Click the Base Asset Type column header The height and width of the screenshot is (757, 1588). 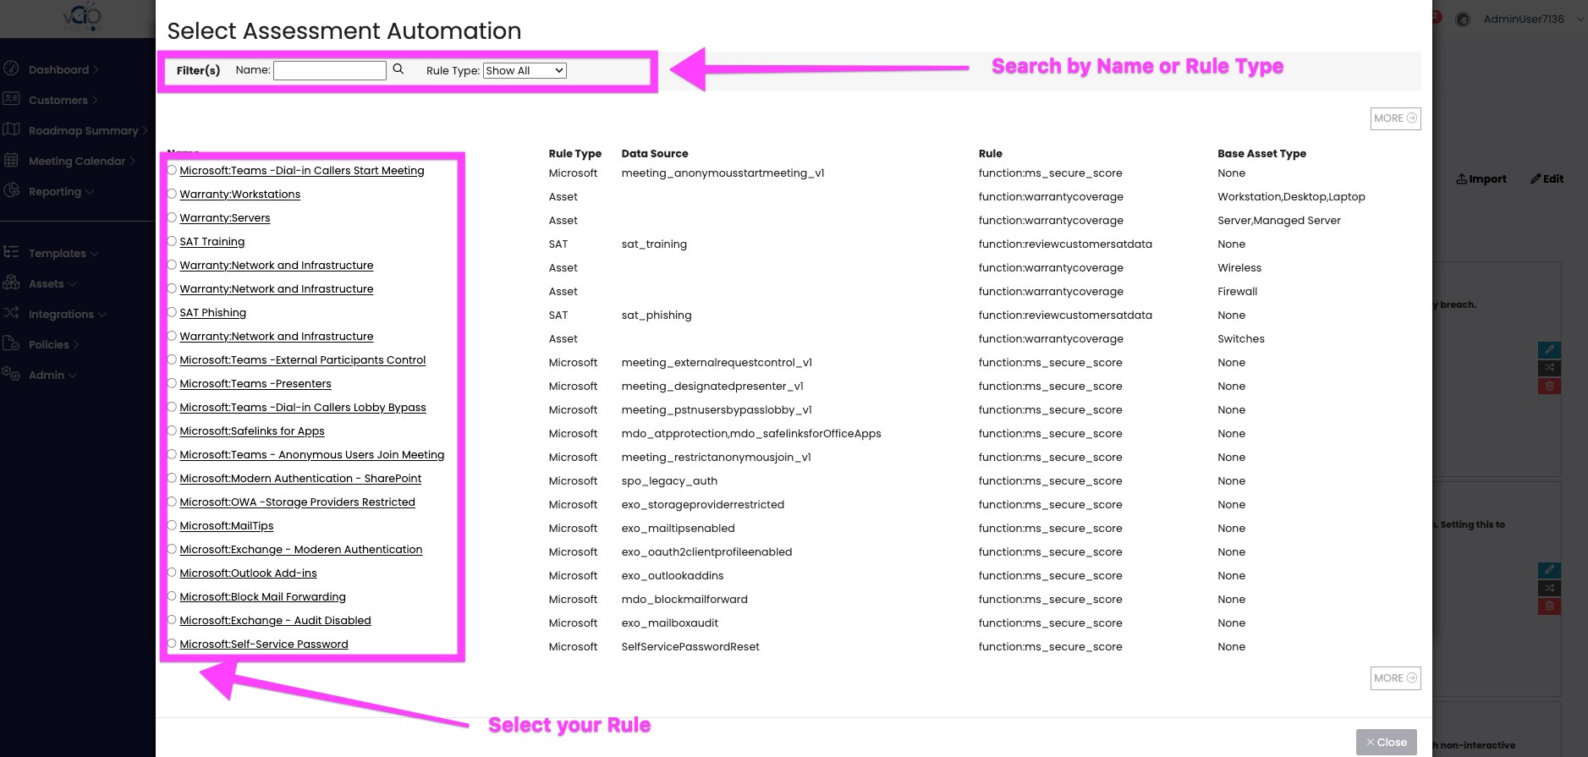pyautogui.click(x=1261, y=153)
